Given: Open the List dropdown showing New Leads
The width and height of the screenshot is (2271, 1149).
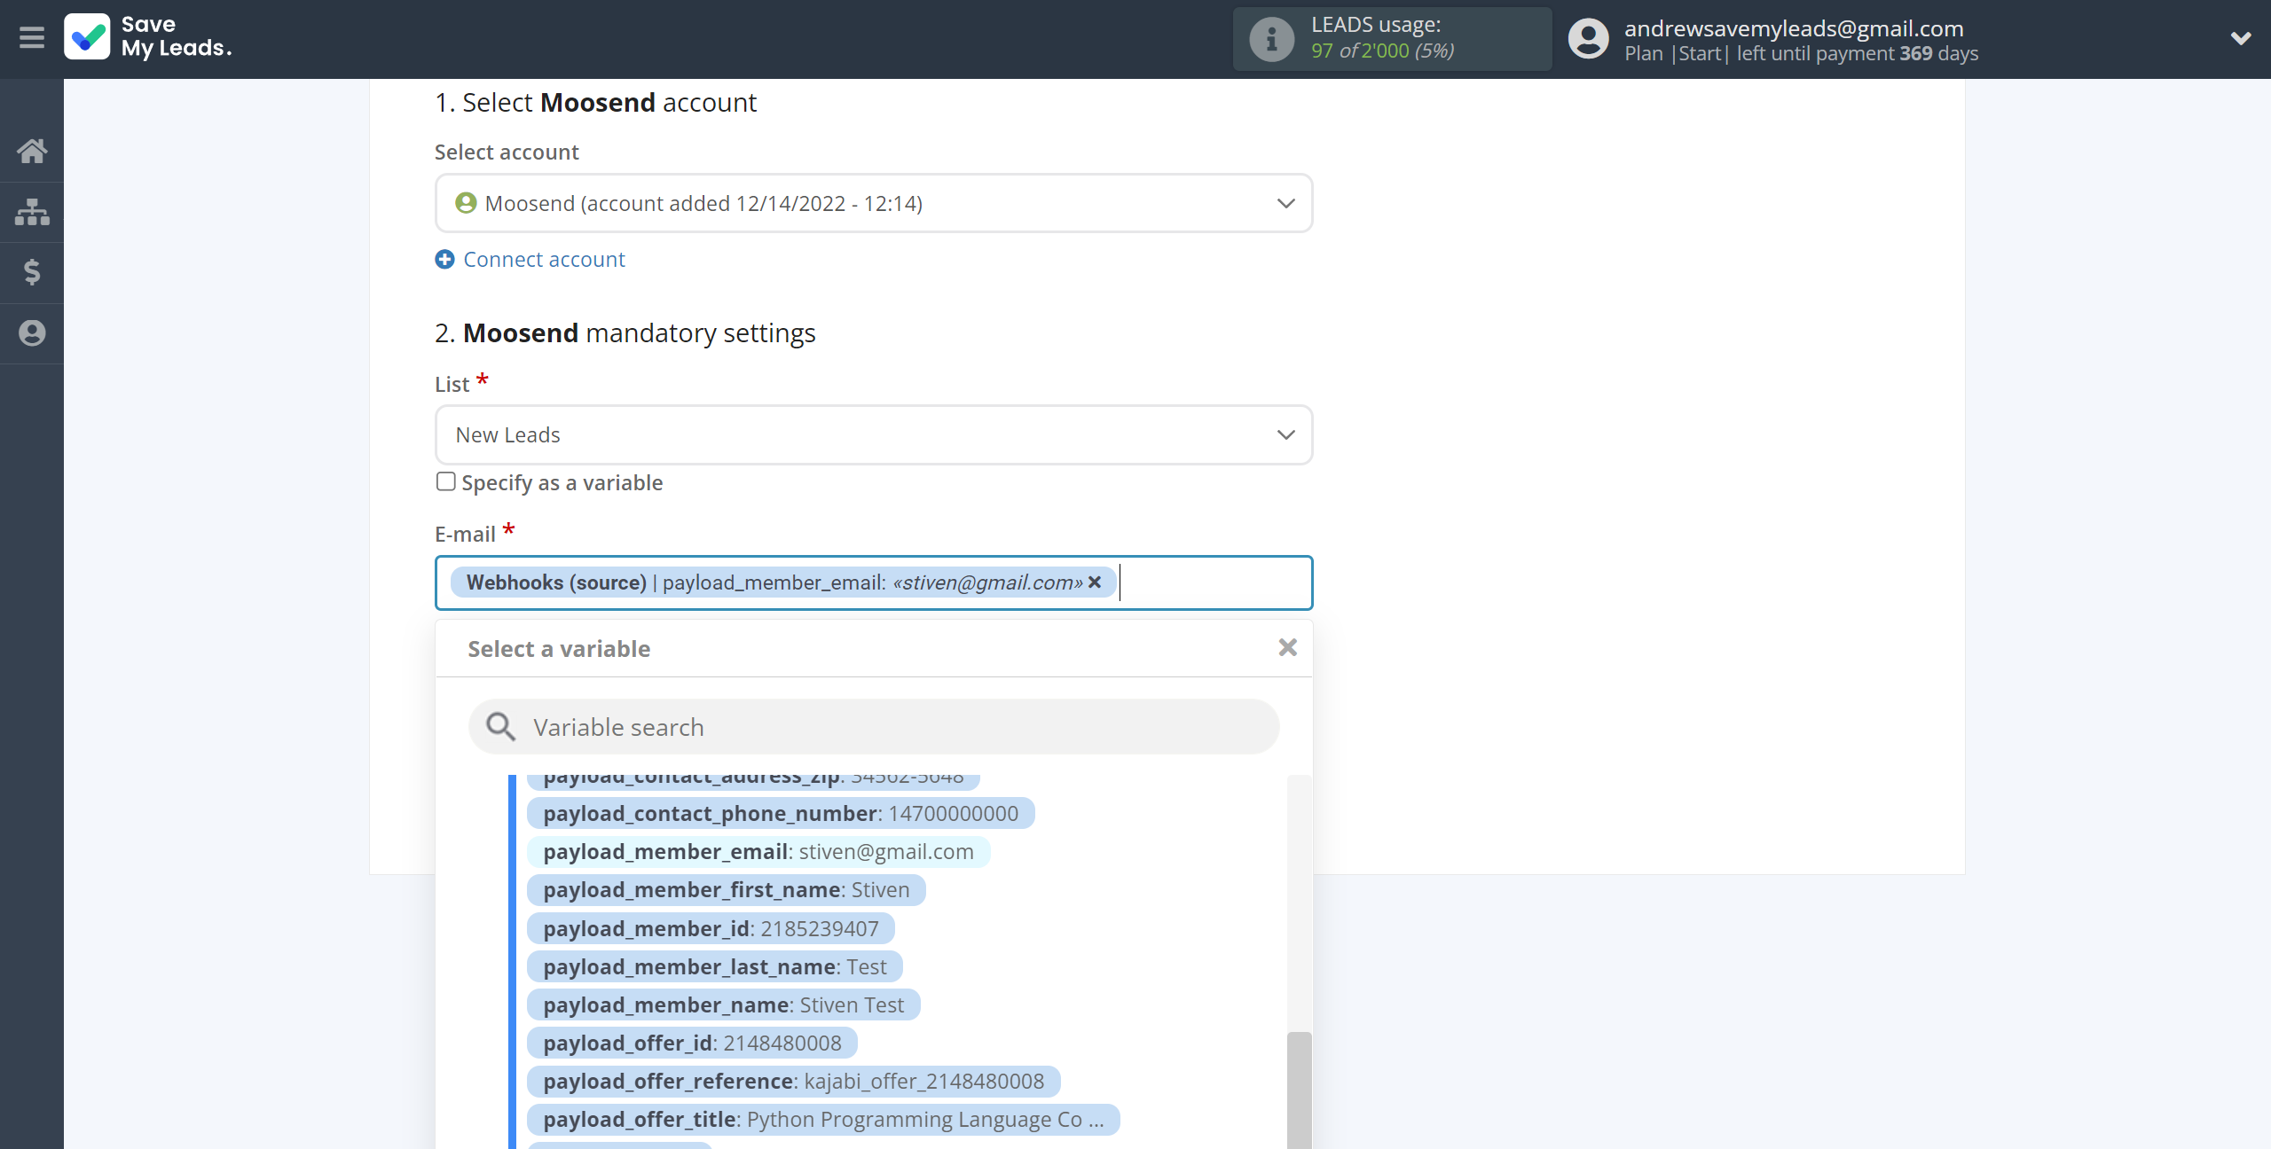Looking at the screenshot, I should click(x=874, y=434).
